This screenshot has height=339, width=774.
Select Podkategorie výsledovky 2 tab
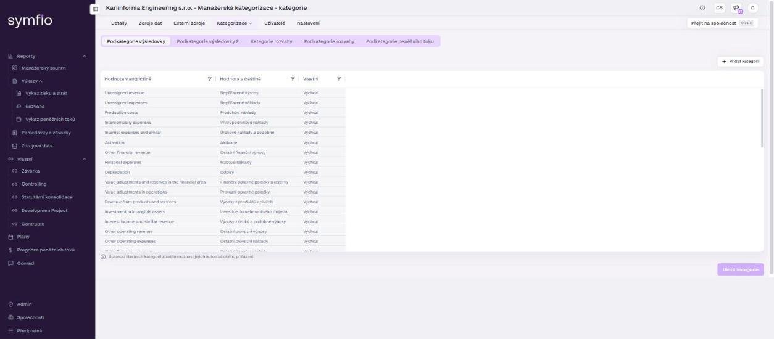[207, 41]
